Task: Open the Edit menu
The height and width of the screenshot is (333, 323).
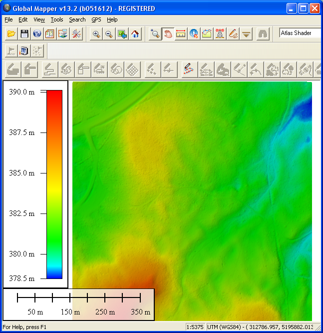Action: pyautogui.click(x=23, y=20)
